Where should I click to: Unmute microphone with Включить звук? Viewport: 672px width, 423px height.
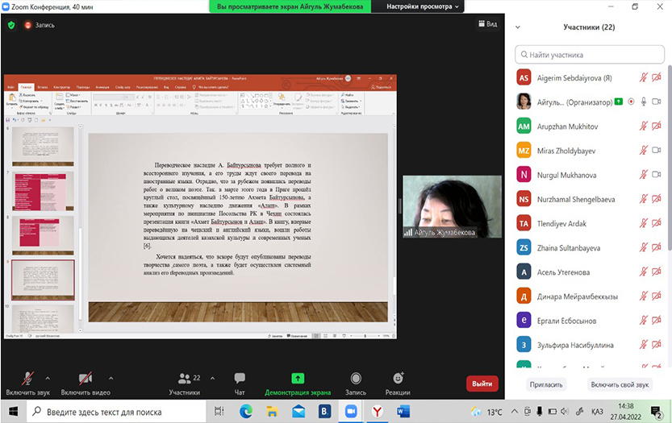point(27,379)
